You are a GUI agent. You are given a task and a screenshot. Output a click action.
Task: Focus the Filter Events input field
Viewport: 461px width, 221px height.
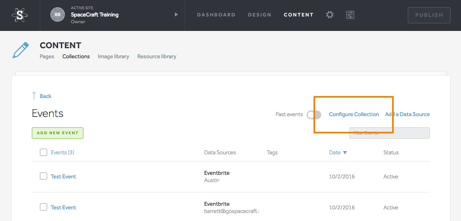[389, 133]
